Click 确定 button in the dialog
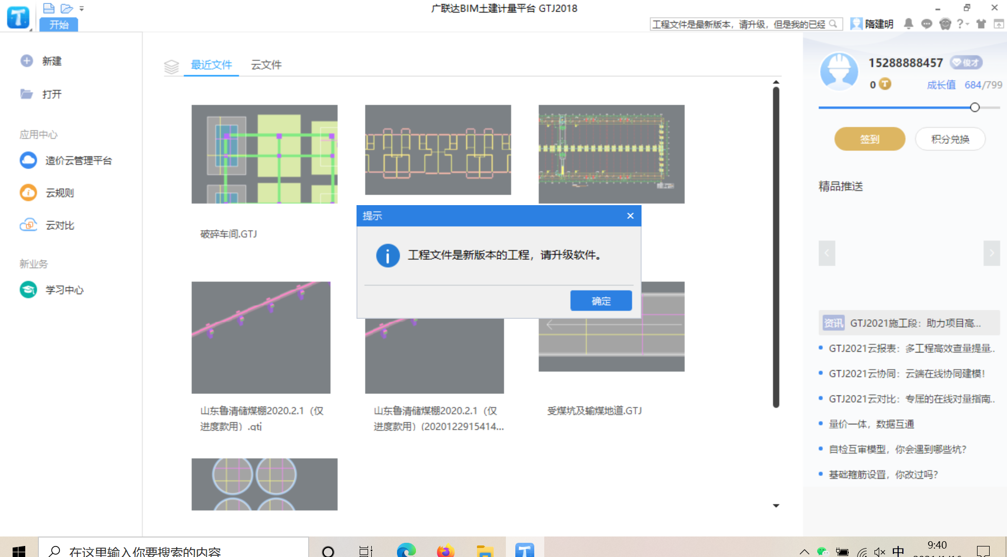Image resolution: width=1007 pixels, height=557 pixels. click(601, 301)
